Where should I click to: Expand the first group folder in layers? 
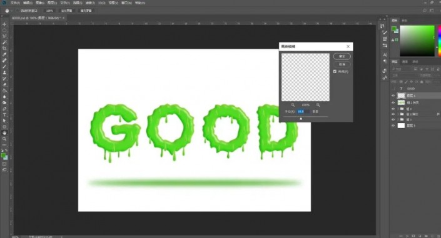398,109
